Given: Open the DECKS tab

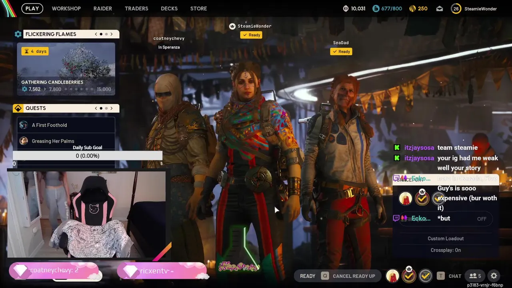Looking at the screenshot, I should coord(169,8).
